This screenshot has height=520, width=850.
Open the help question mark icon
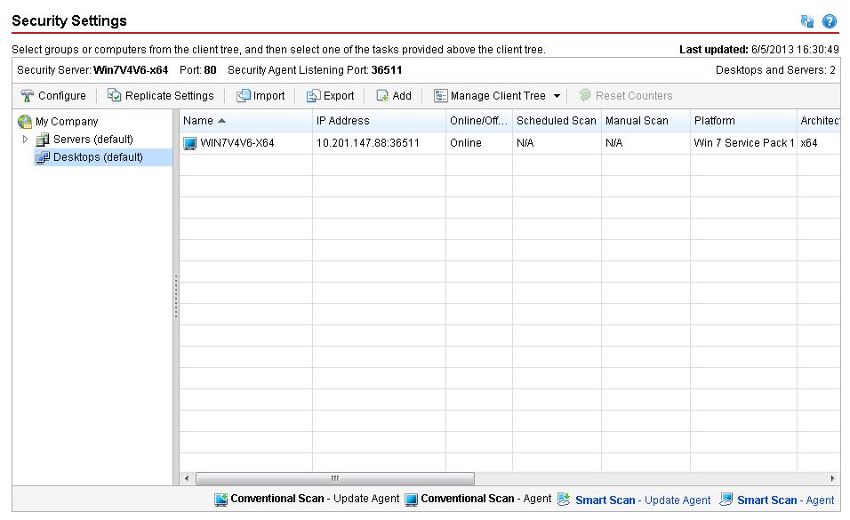(830, 21)
